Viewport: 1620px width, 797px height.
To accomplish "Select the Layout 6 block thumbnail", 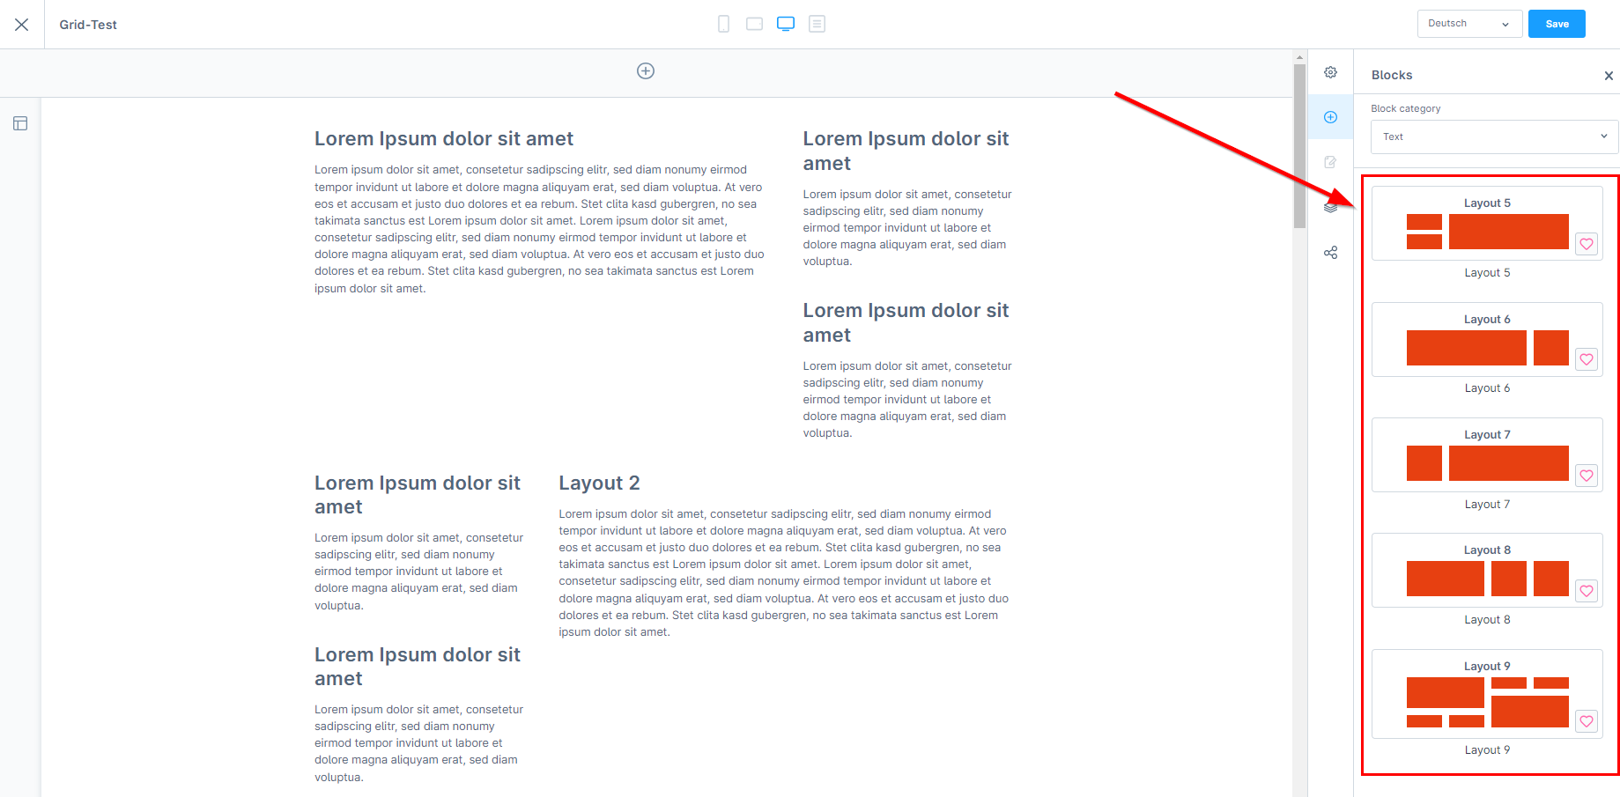I will [x=1487, y=339].
